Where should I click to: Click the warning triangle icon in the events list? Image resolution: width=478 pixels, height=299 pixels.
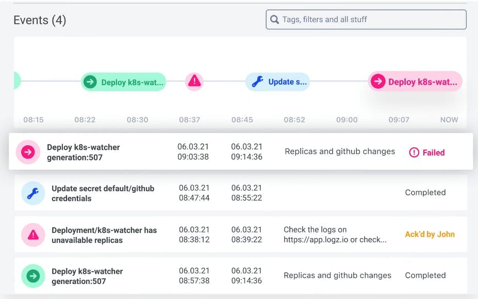(33, 235)
